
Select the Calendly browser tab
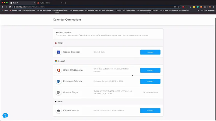[22, 3]
